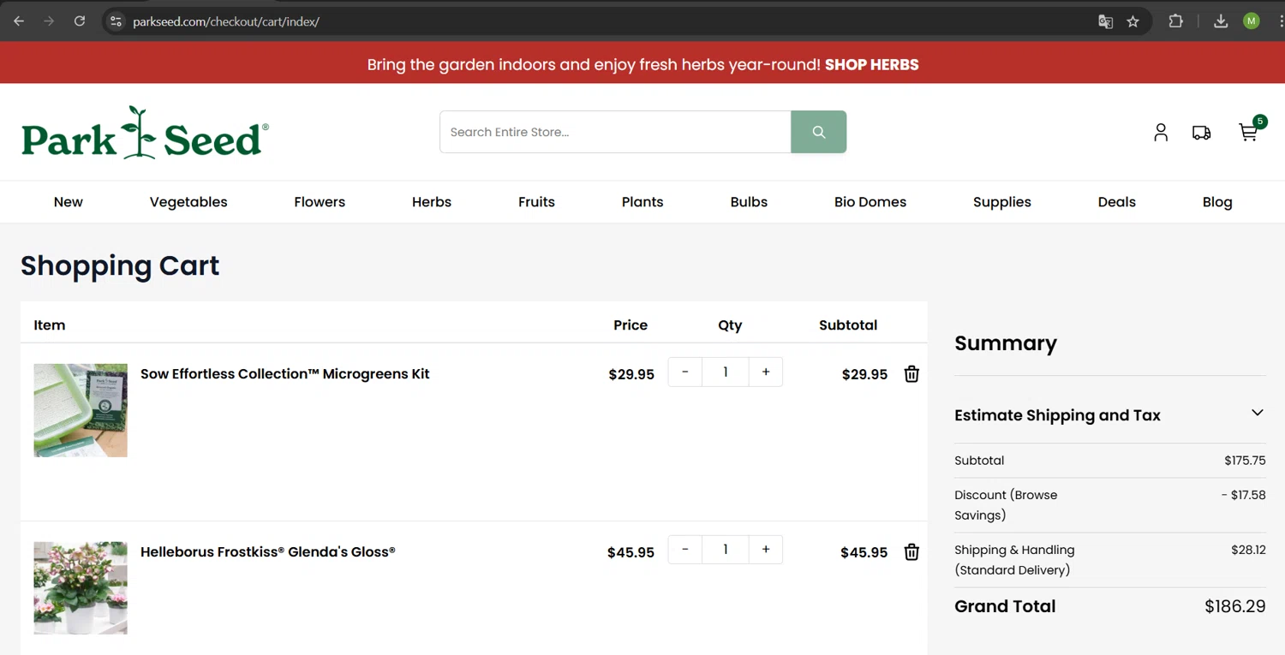This screenshot has width=1285, height=655.
Task: Delete Microgreens Kit with trash icon
Action: tap(911, 374)
